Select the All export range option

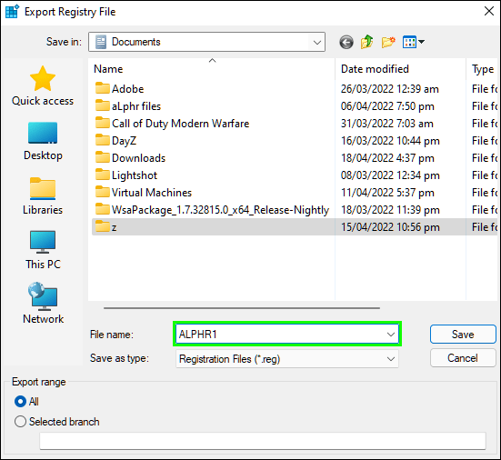click(26, 402)
